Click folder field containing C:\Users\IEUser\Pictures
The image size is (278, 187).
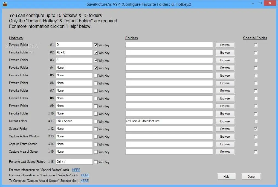pos(169,121)
